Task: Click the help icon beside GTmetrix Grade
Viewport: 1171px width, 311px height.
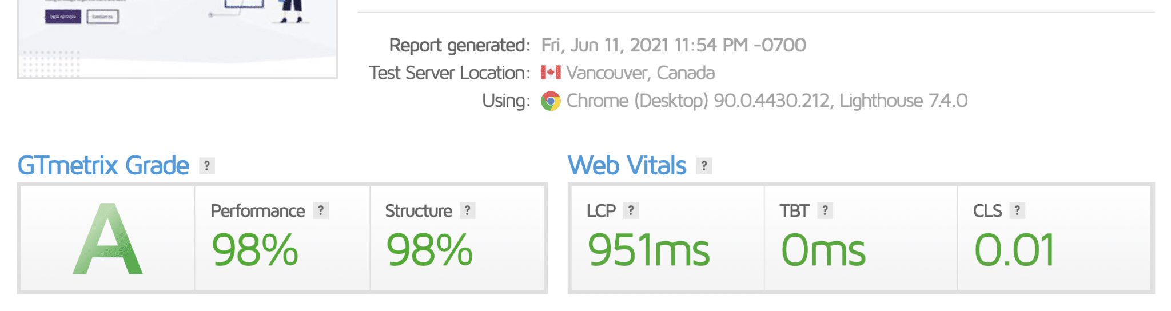Action: 207,166
